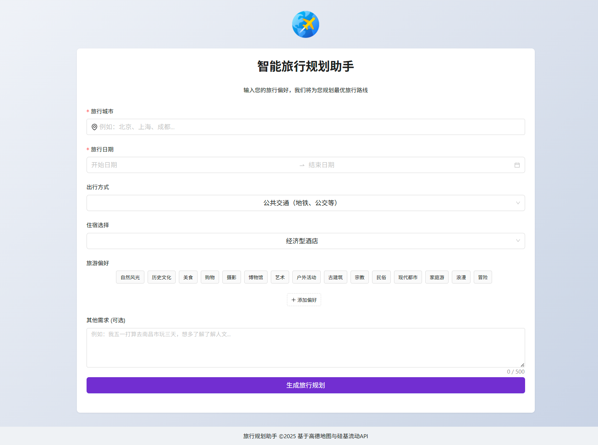Grab the textarea resize handle
598x445 pixels.
click(x=522, y=365)
